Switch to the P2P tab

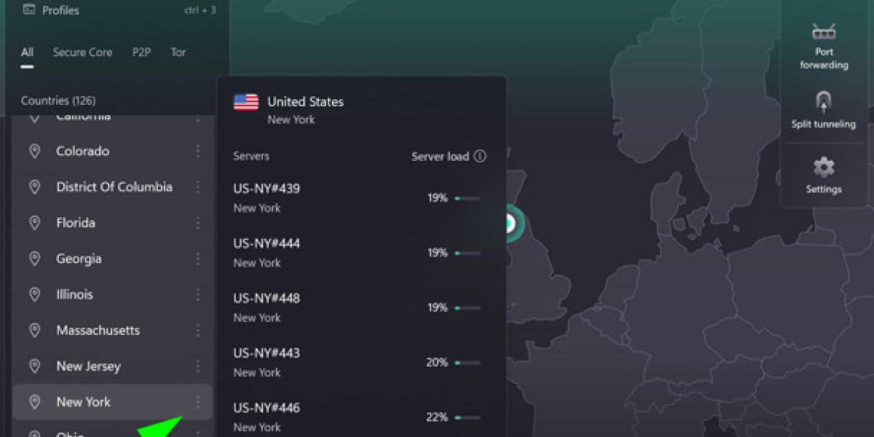141,52
